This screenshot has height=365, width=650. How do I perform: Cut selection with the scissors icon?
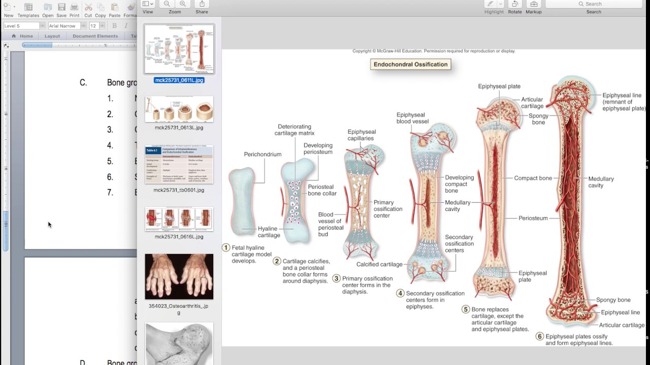[88, 8]
